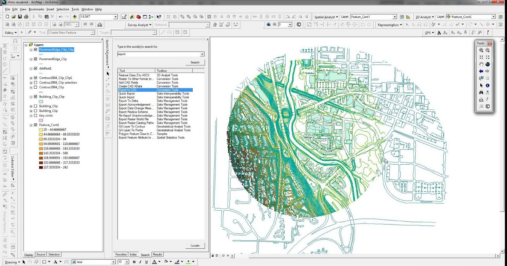Click the 217.3333334 - 242 dark red swatch
507x266 pixels.
point(41,167)
